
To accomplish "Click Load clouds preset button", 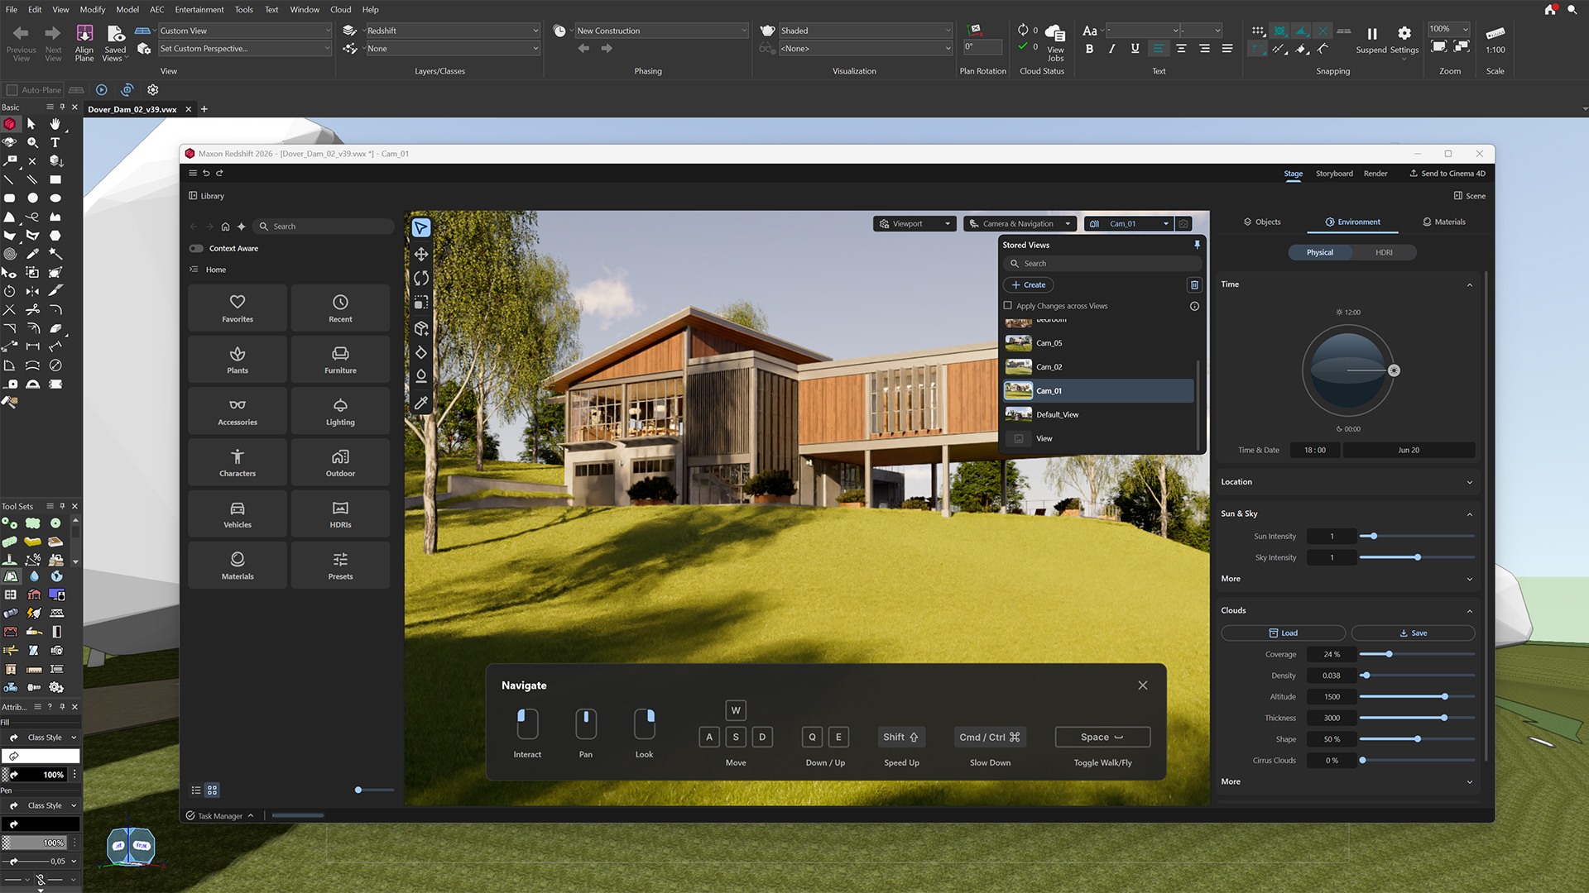I will (1283, 633).
